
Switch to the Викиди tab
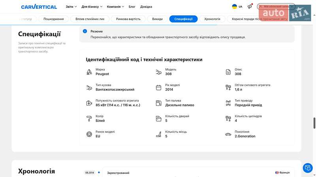pos(157,19)
